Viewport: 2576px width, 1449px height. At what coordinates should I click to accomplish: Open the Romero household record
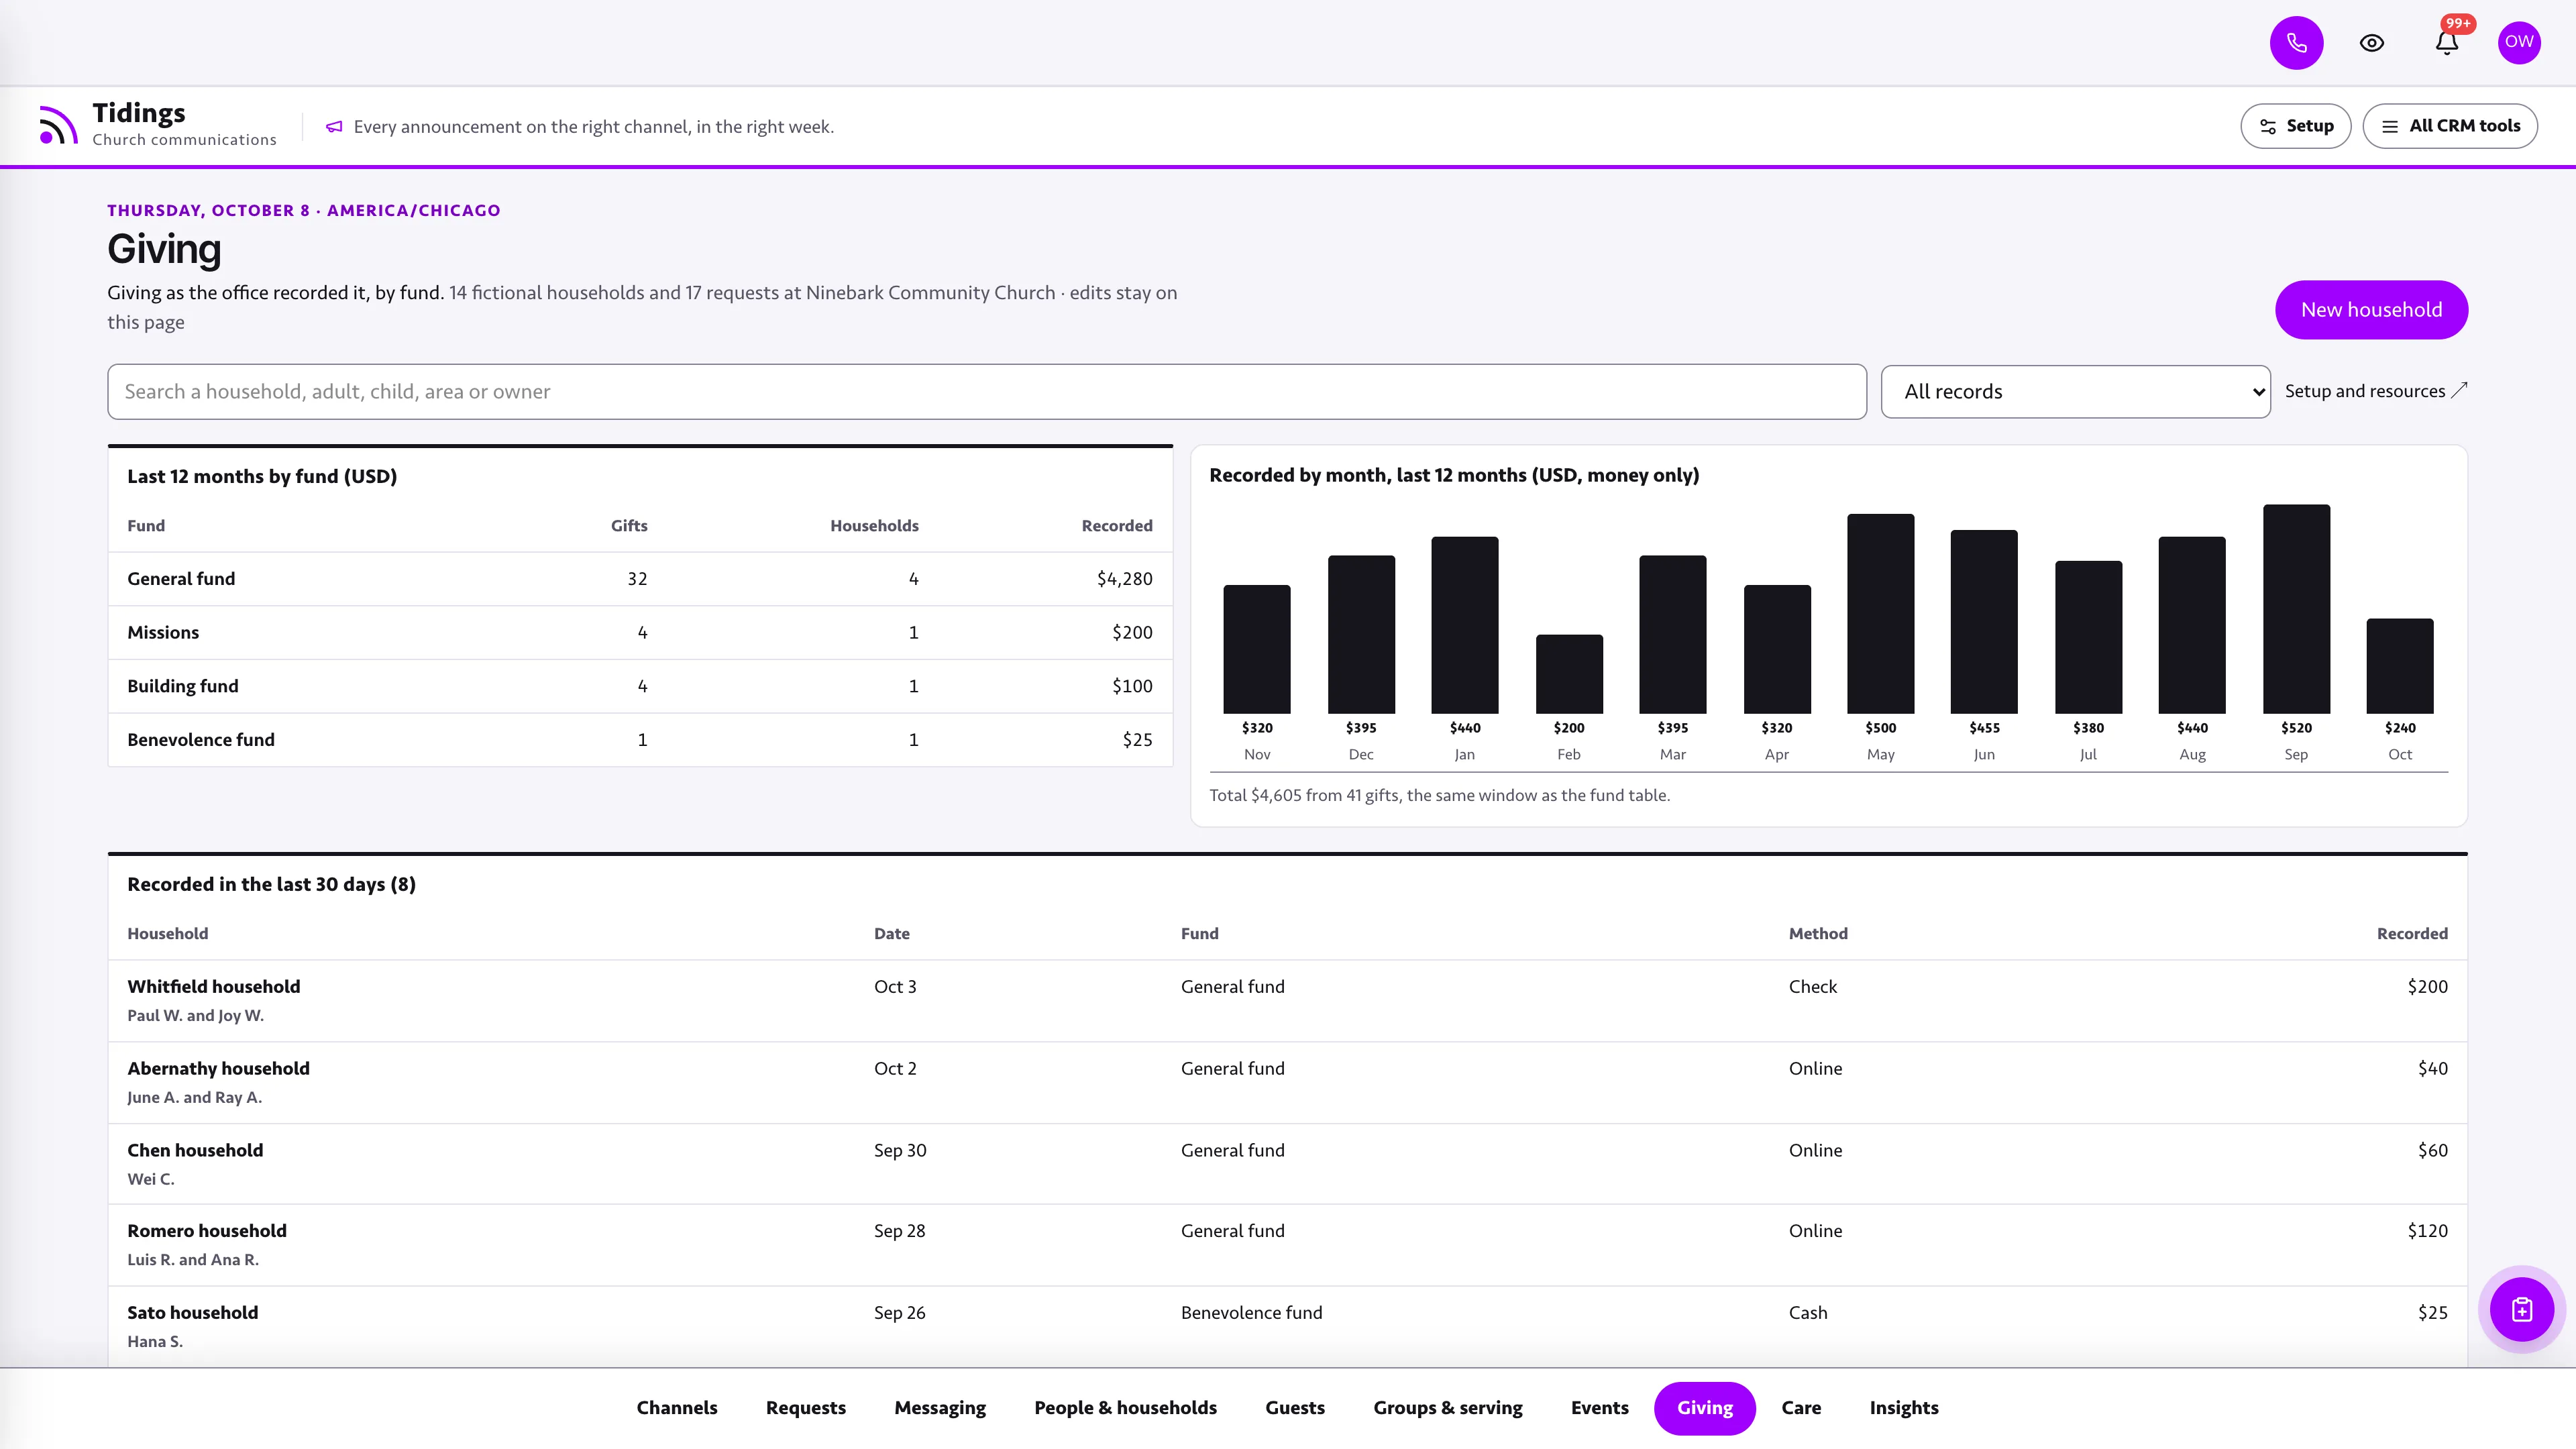(x=1287, y=1245)
